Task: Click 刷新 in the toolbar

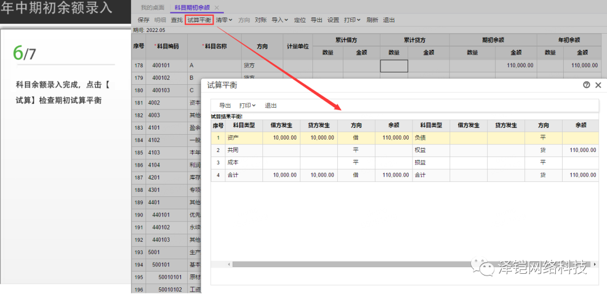Action: pyautogui.click(x=372, y=20)
